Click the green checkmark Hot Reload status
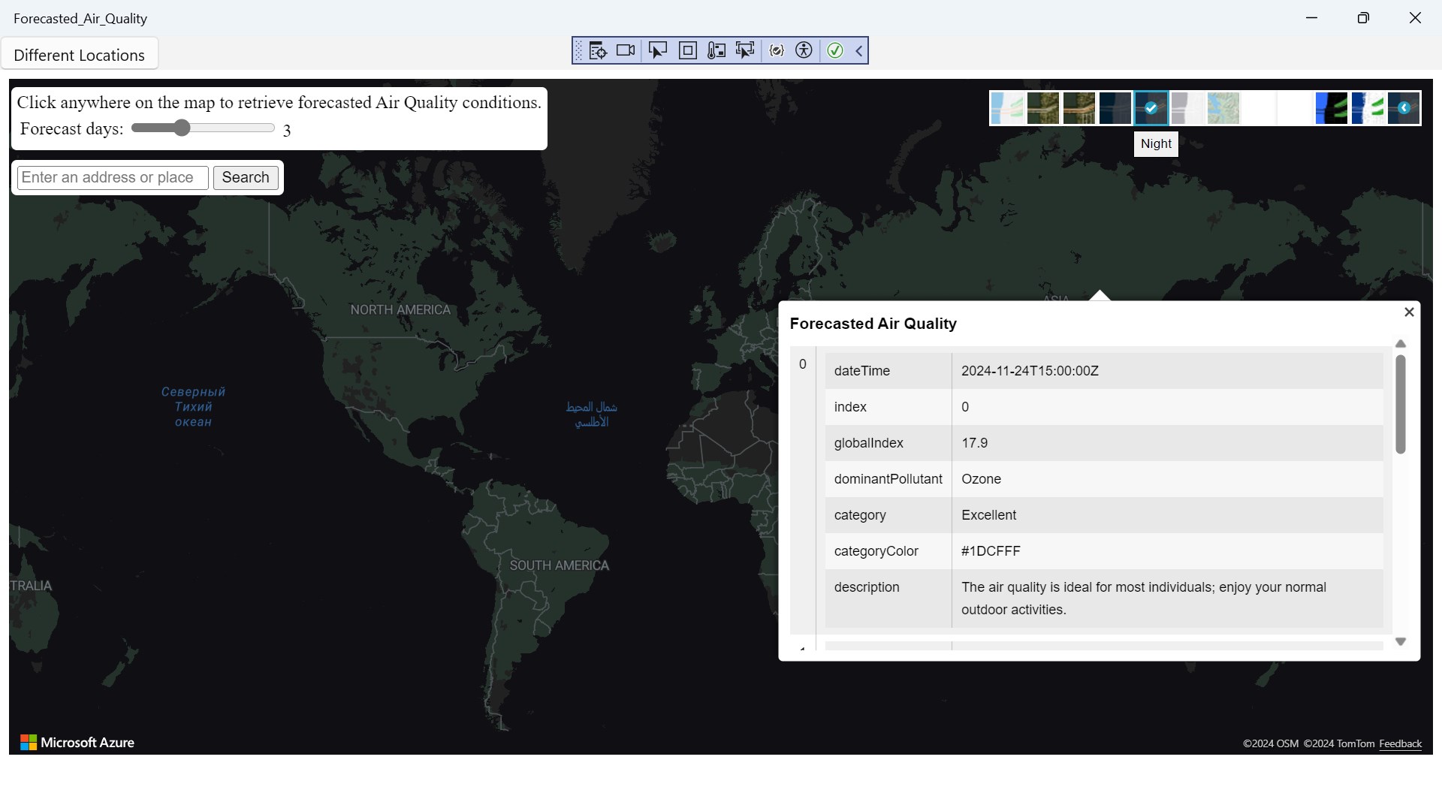This screenshot has width=1442, height=811. pos(834,50)
